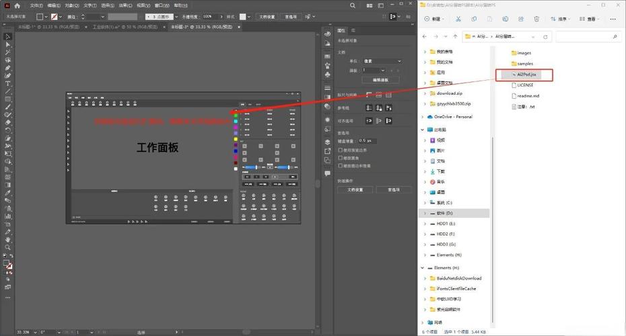Enable the 使用预览边界 checkbox
This screenshot has height=336, width=626.
point(341,151)
